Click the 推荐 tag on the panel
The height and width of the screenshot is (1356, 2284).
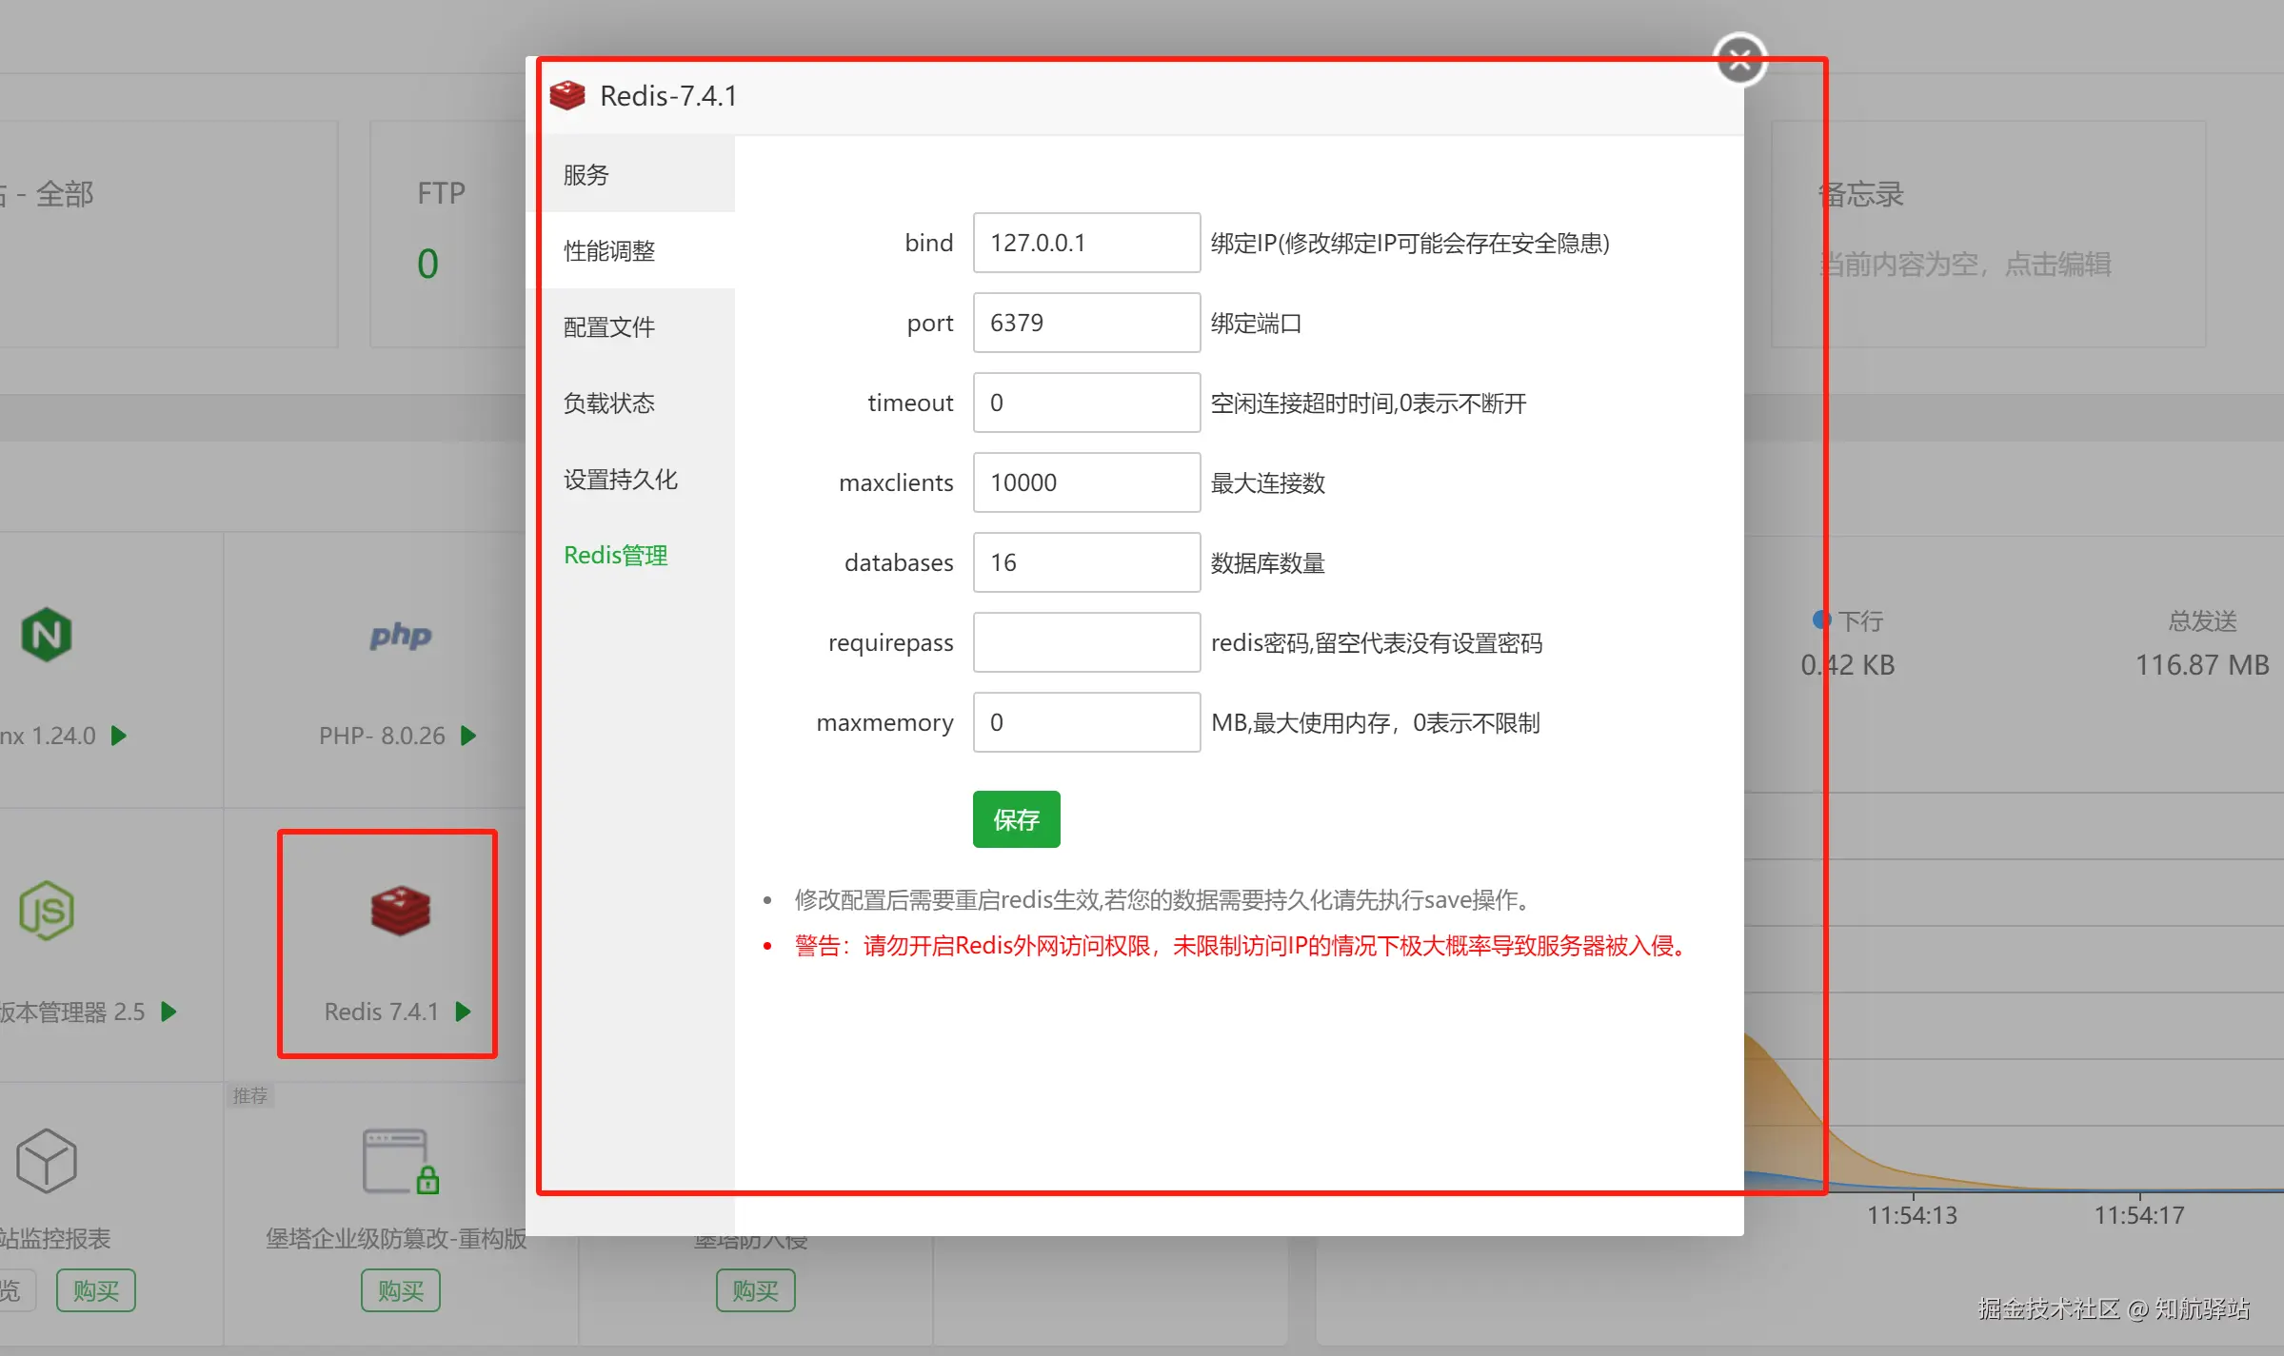pos(250,1095)
